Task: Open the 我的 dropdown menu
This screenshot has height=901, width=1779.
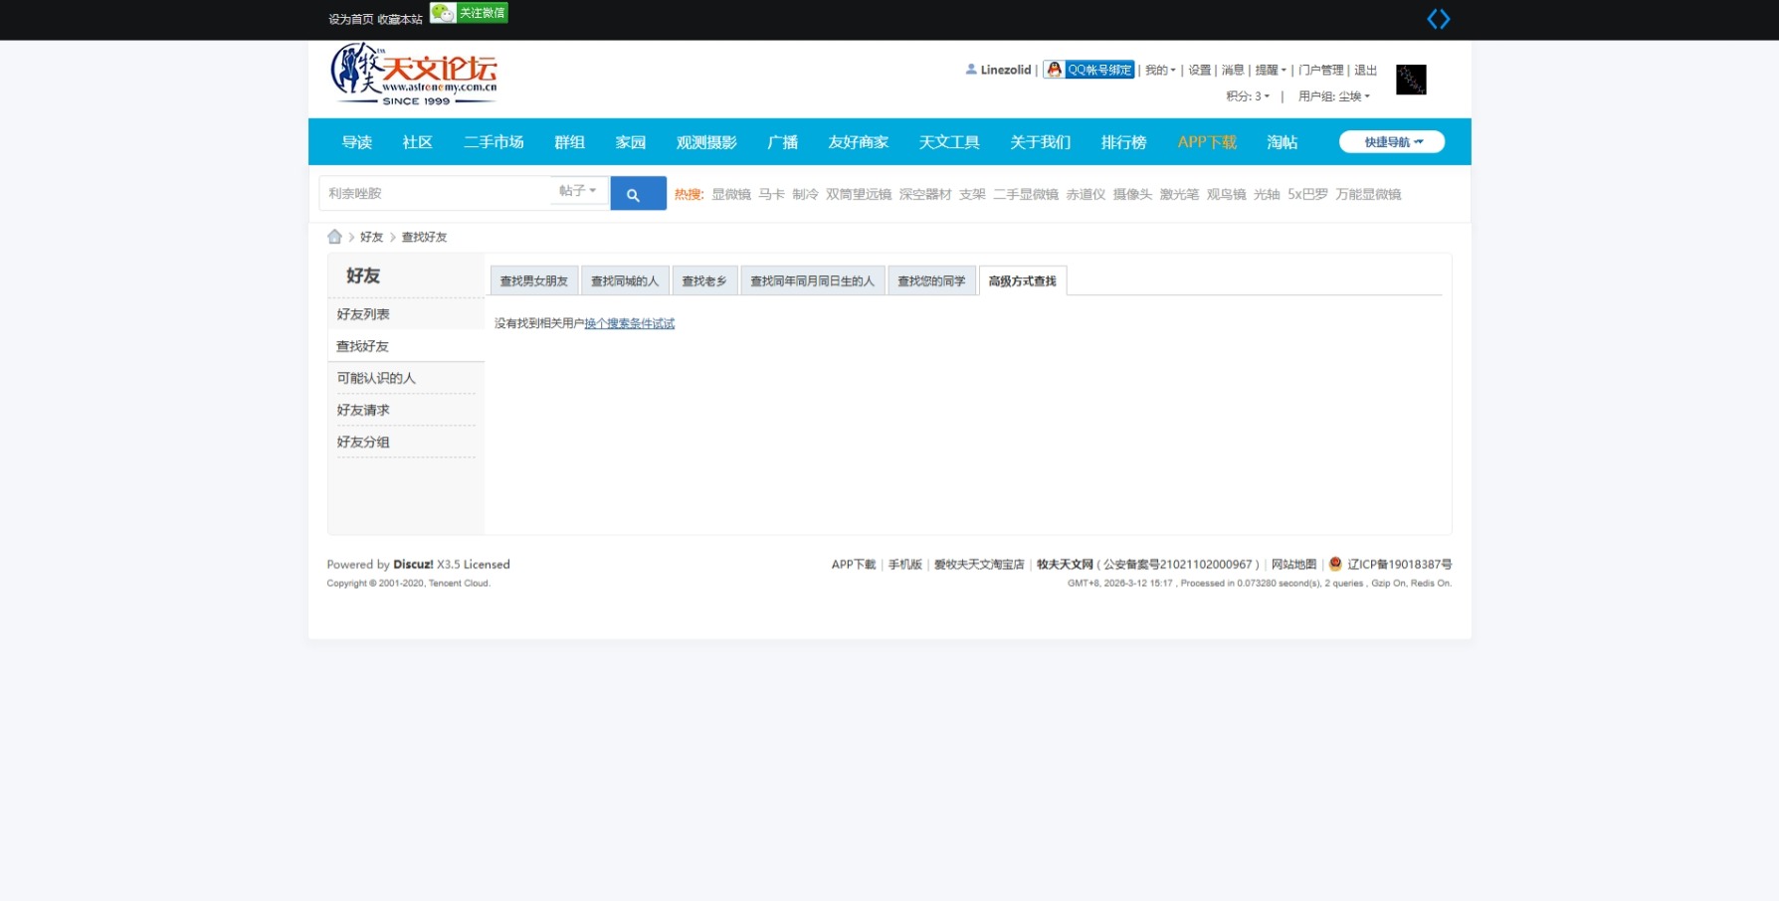Action: tap(1157, 70)
